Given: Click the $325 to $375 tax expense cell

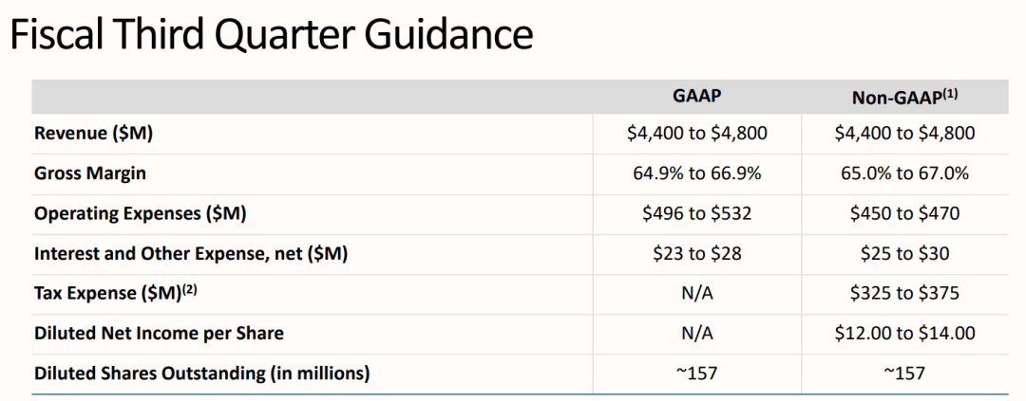Looking at the screenshot, I should [904, 293].
